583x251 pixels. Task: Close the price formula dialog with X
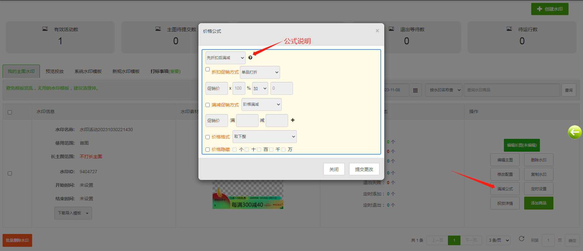tap(377, 31)
